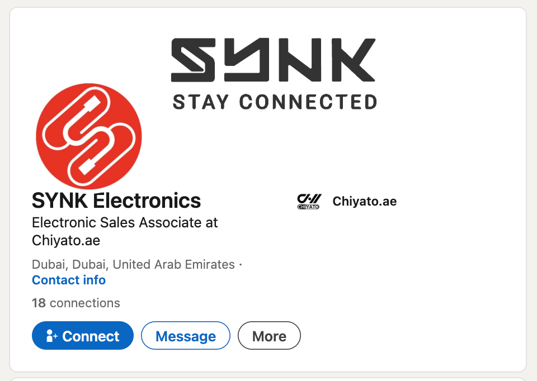Screen dimensions: 537x381
Task: View the 18 connections list
Action: point(76,303)
